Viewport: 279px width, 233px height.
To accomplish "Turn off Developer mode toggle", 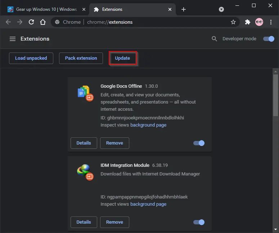I will [x=269, y=39].
